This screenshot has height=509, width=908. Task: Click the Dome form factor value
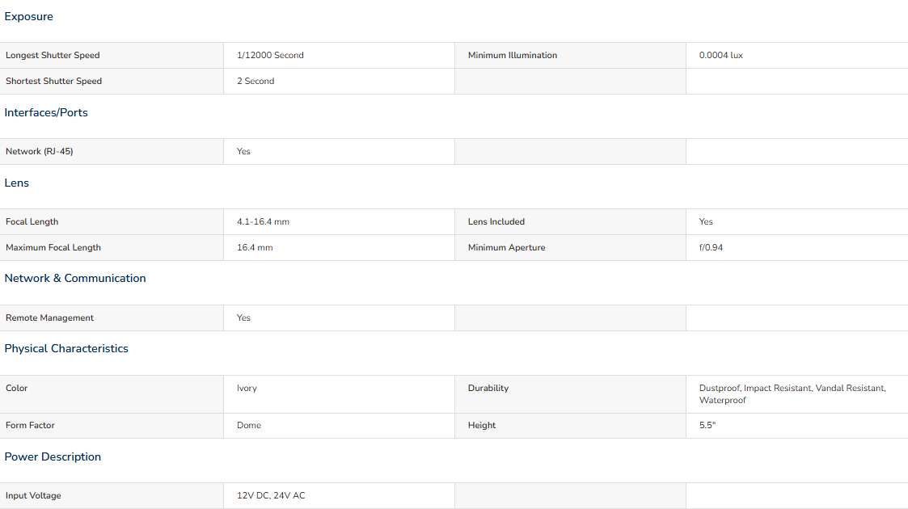[249, 426]
